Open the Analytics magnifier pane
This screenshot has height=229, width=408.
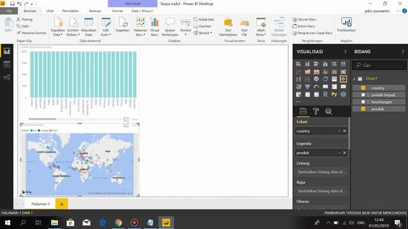[x=329, y=111]
